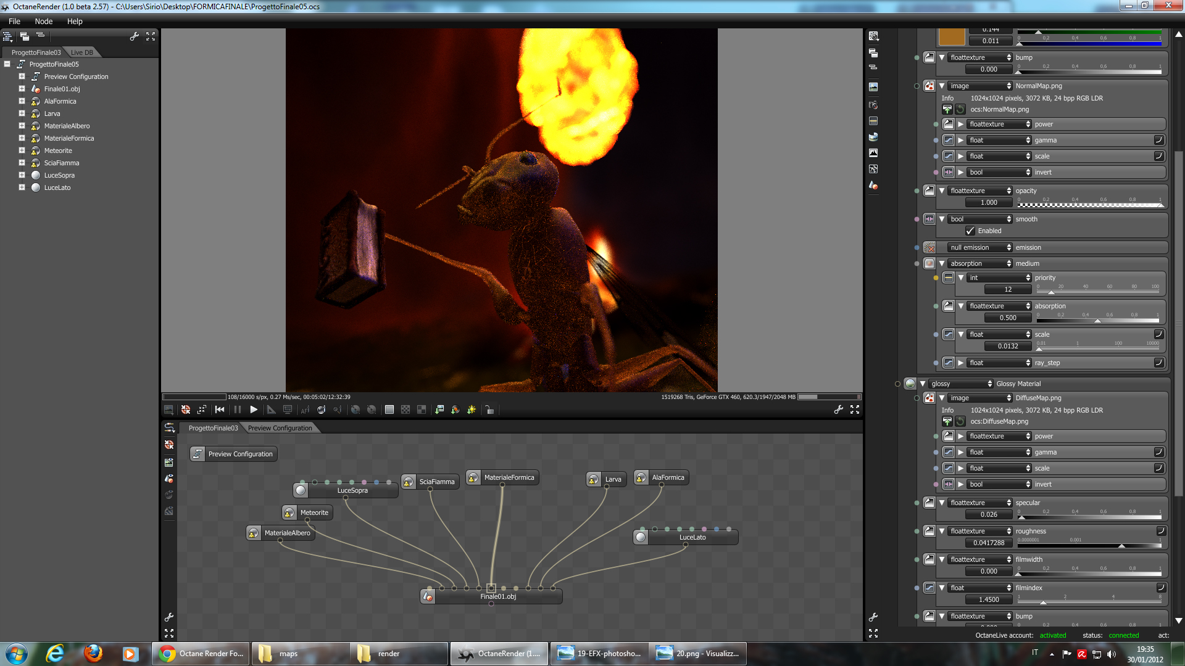Toggle the filmindex curve button
1185x666 pixels.
1160,588
